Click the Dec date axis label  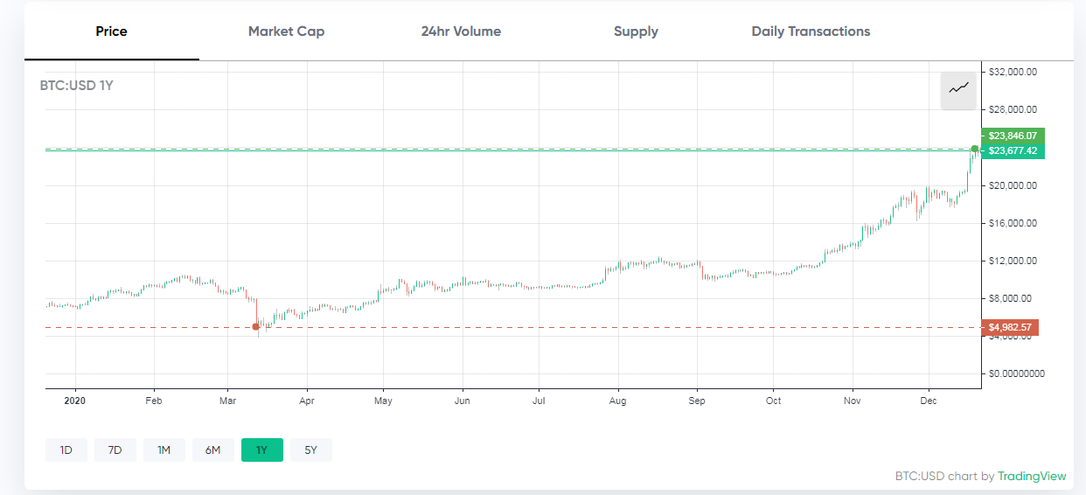tap(929, 401)
